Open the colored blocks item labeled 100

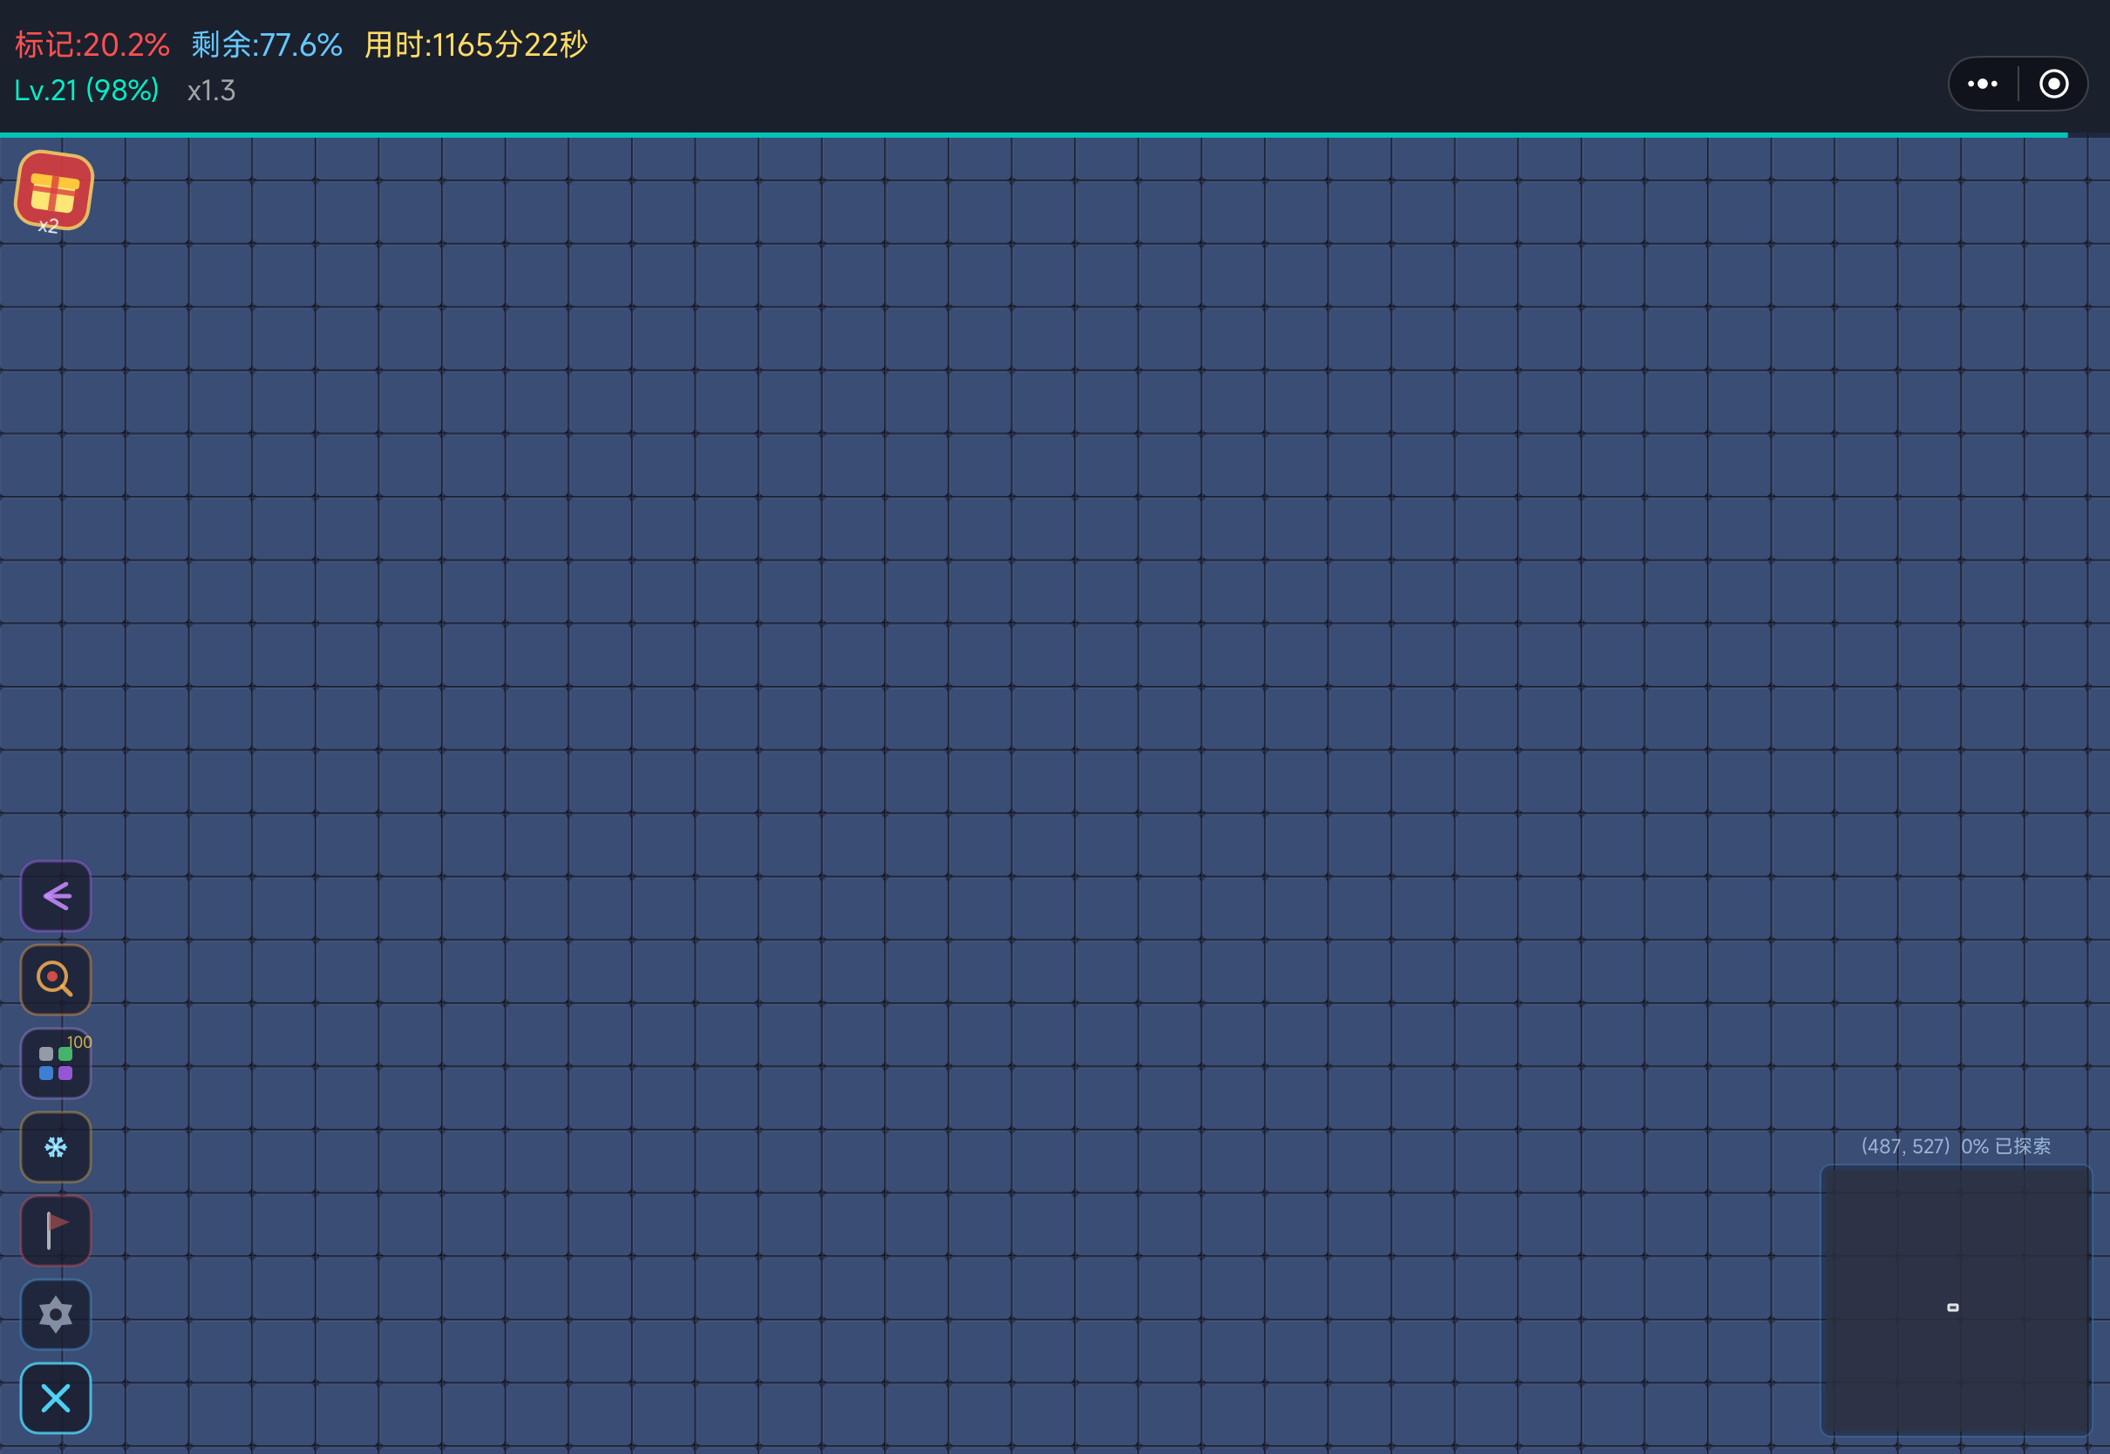56,1063
